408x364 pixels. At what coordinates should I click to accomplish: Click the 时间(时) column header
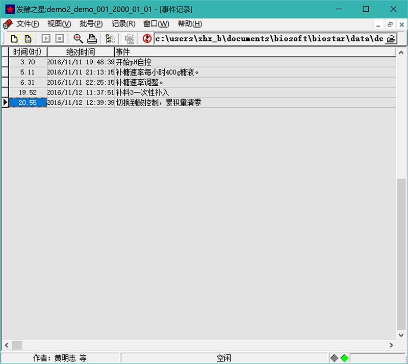pyautogui.click(x=28, y=52)
